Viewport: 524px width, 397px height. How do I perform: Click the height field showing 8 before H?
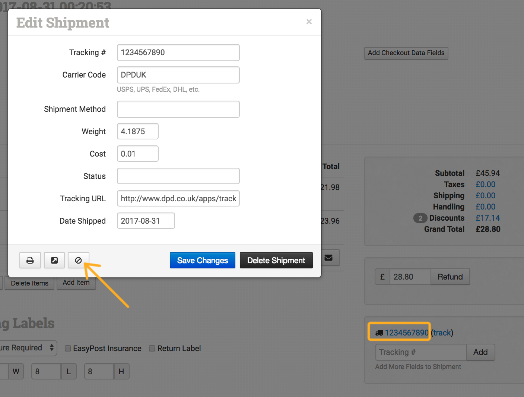click(99, 372)
